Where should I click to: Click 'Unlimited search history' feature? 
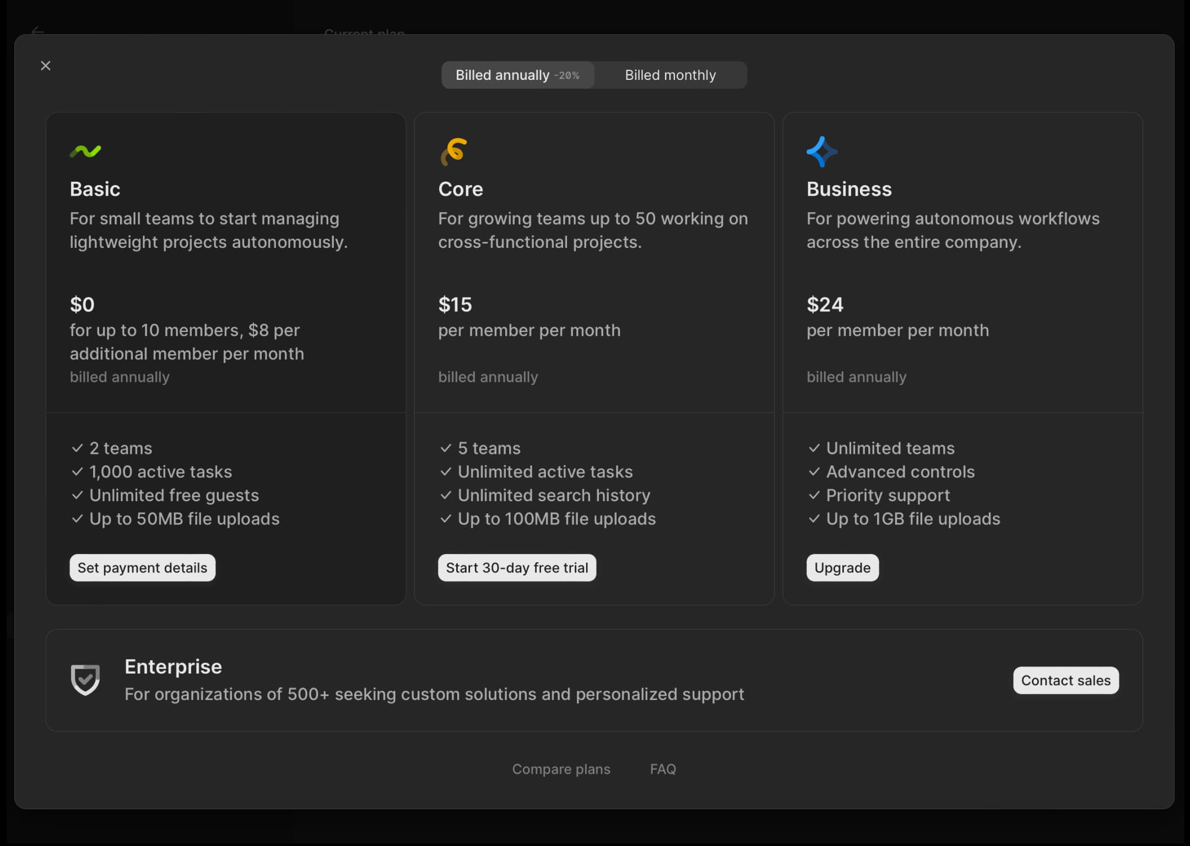click(x=554, y=496)
